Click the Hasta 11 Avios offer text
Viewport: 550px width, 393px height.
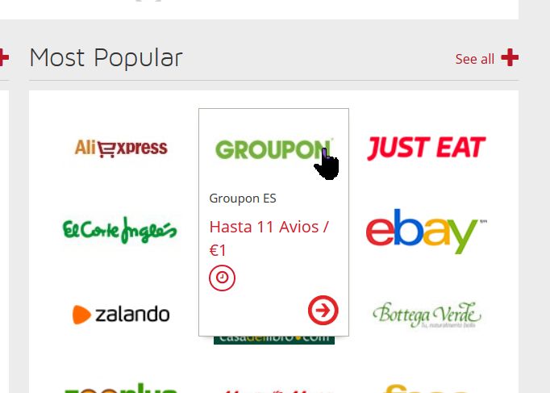tap(269, 238)
